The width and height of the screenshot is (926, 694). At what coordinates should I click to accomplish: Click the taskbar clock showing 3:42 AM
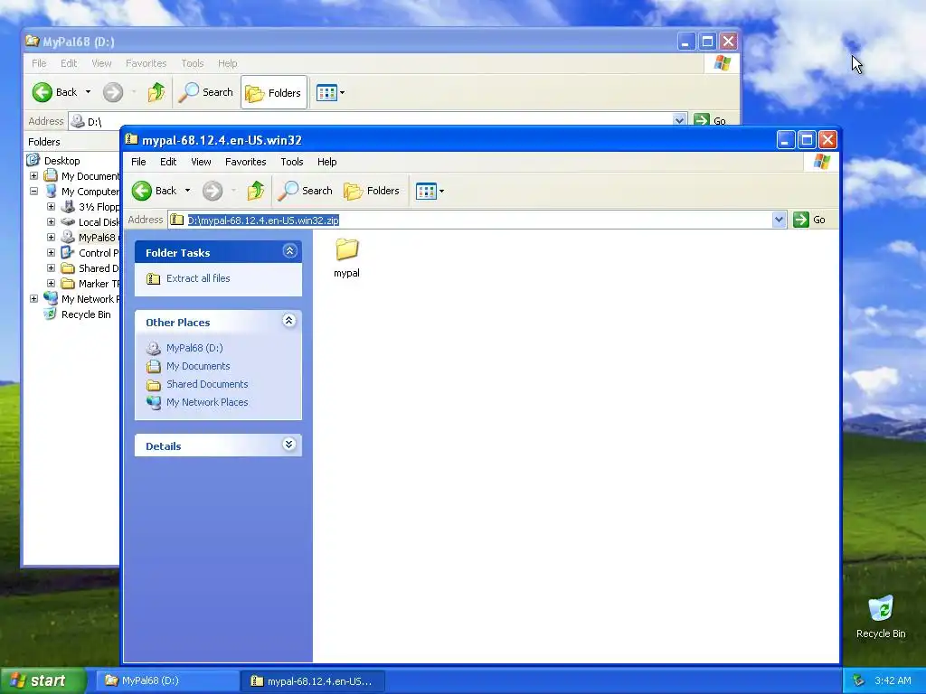[x=893, y=680]
